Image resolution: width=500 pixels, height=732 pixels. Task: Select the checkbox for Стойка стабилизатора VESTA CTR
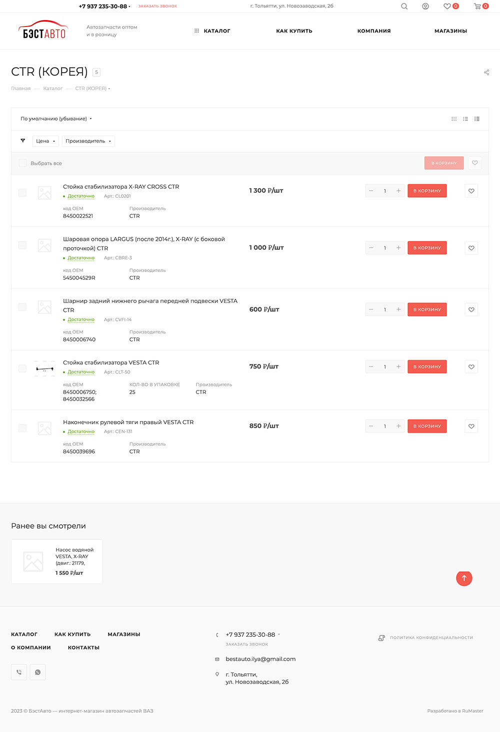[22, 369]
